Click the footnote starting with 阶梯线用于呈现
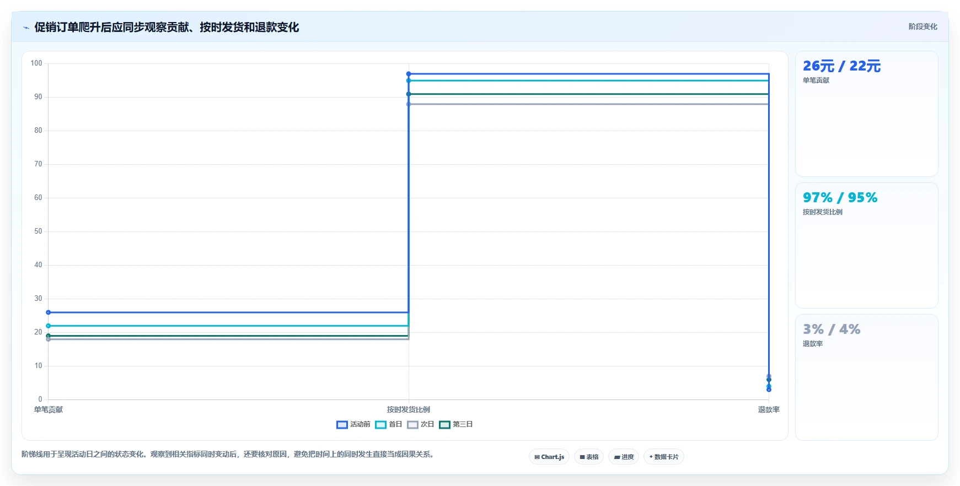960x486 pixels. click(228, 455)
